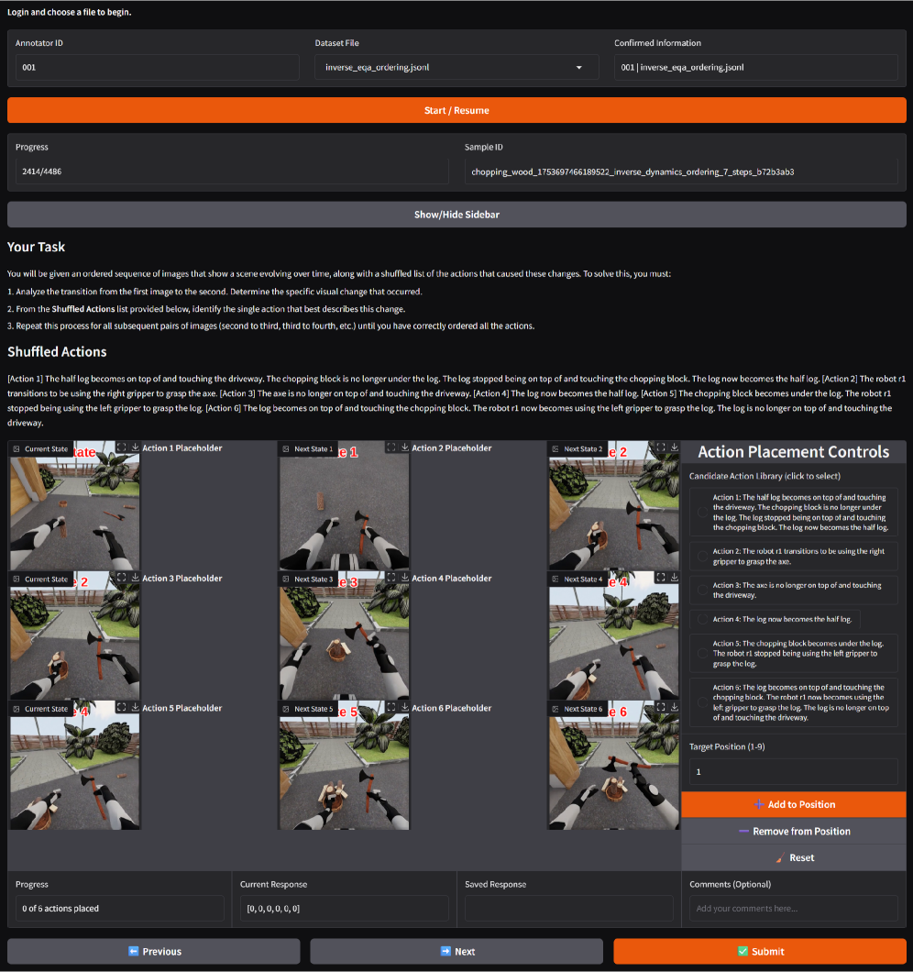Download the Next State 5 image
913x972 pixels.
point(404,708)
